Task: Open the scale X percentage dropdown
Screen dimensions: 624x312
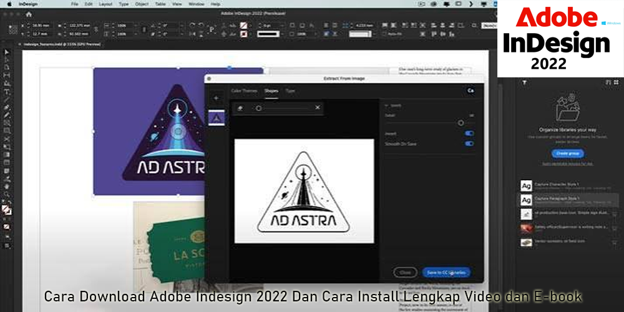Action: [135, 25]
